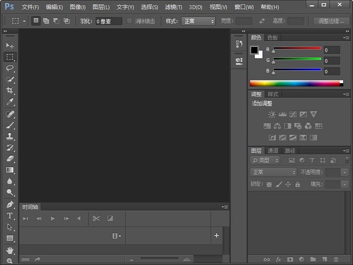This screenshot has height=265, width=353.
Task: Open the Curves adjustment
Action: (x=293, y=114)
